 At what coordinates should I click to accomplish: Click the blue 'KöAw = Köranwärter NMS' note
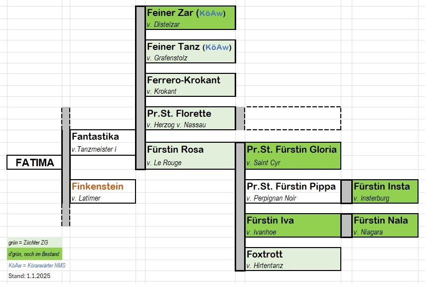(37, 265)
